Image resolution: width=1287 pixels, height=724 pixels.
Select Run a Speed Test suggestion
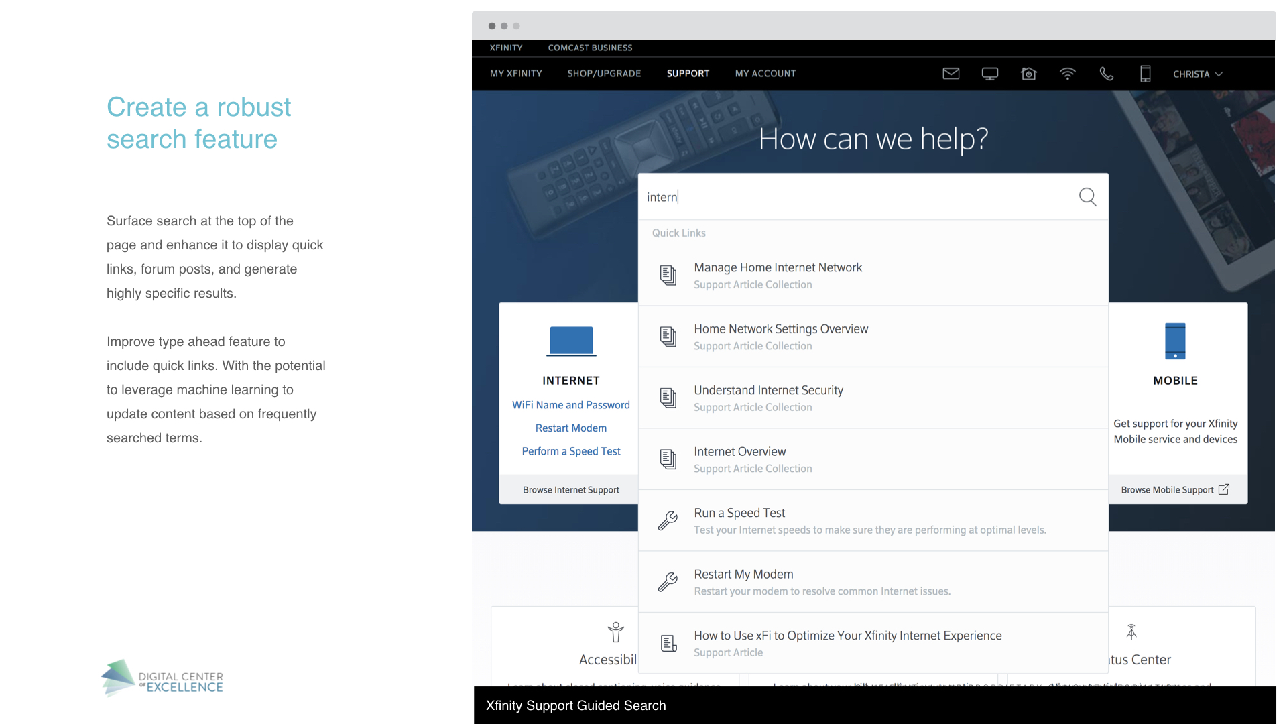click(873, 521)
